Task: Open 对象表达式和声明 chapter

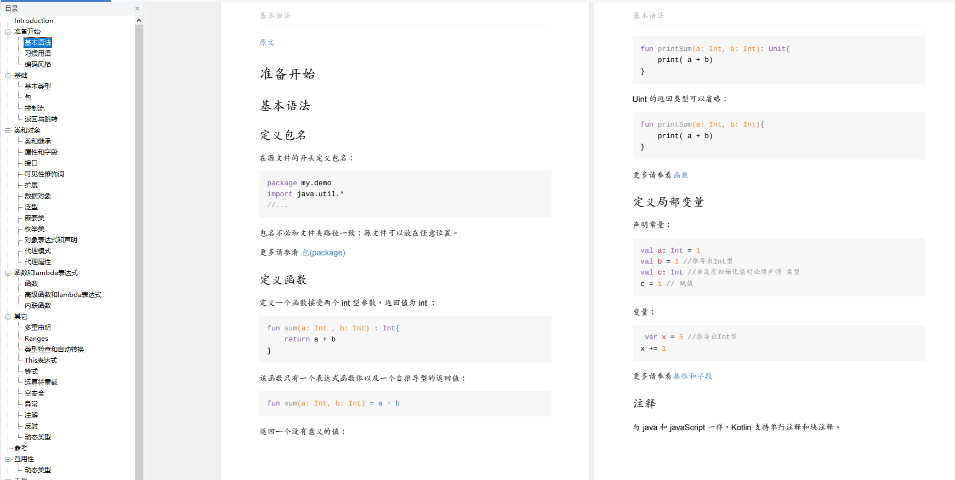Action: tap(51, 240)
